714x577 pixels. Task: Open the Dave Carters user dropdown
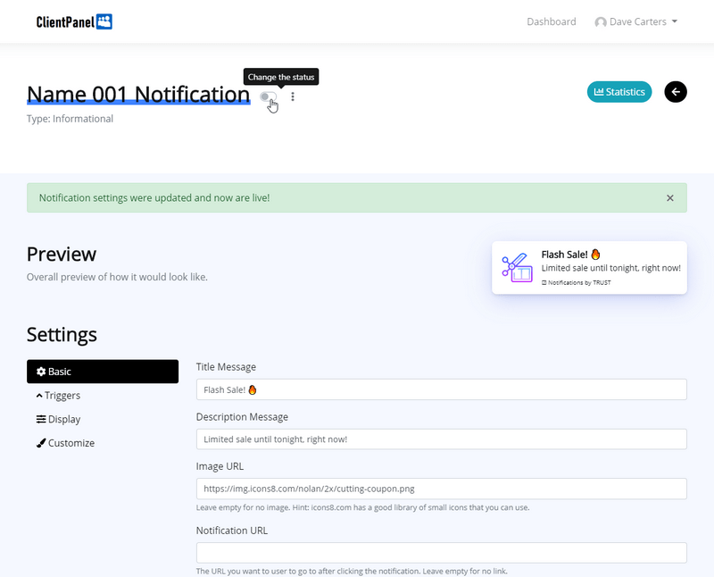[636, 21]
